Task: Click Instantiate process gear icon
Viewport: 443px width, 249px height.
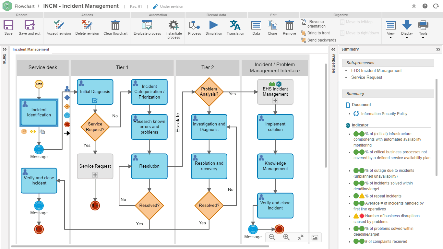Action: [174, 25]
